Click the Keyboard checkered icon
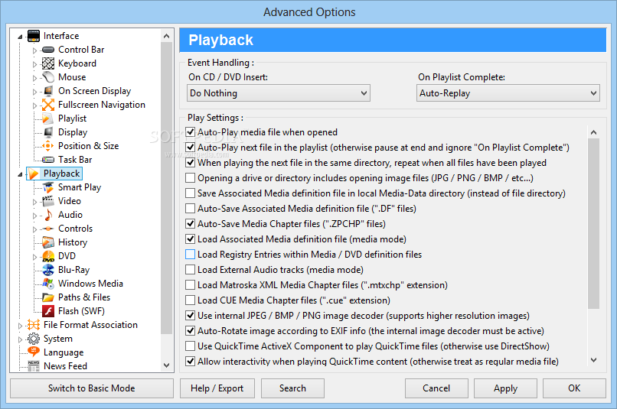 point(48,63)
